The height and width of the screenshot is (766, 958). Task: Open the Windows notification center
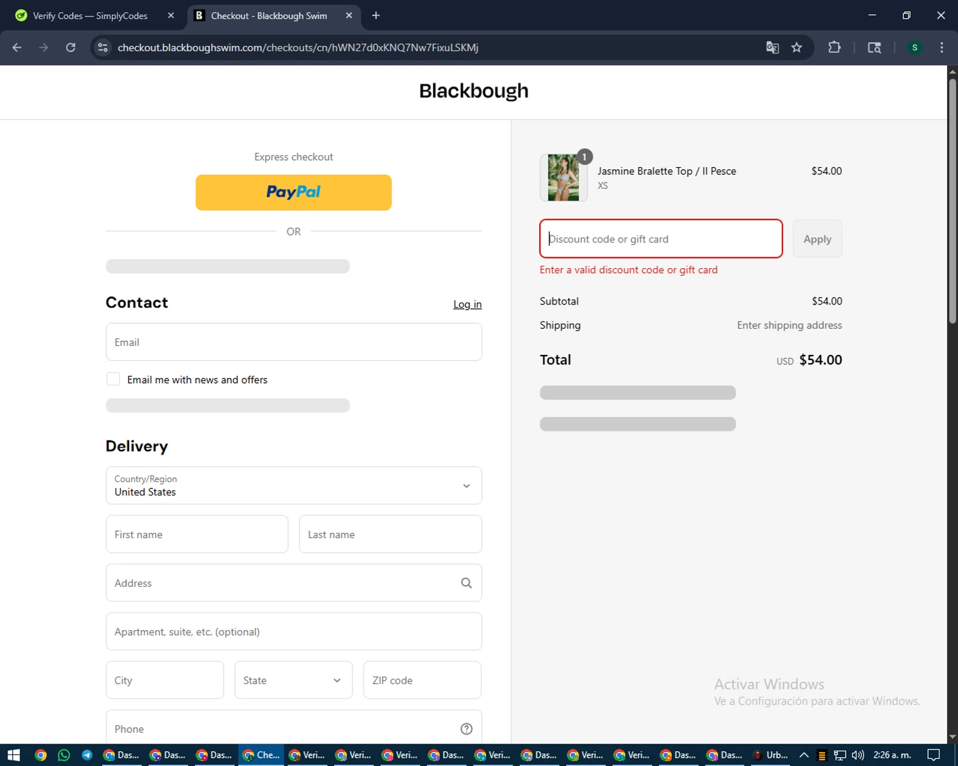tap(933, 755)
